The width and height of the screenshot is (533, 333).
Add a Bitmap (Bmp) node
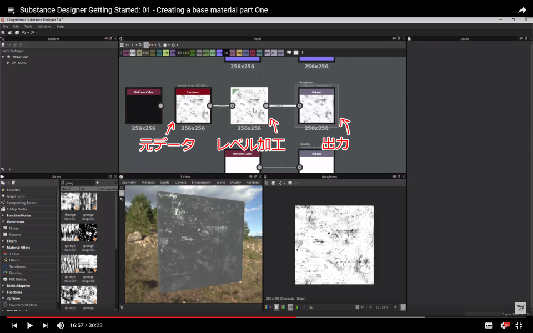[126, 53]
